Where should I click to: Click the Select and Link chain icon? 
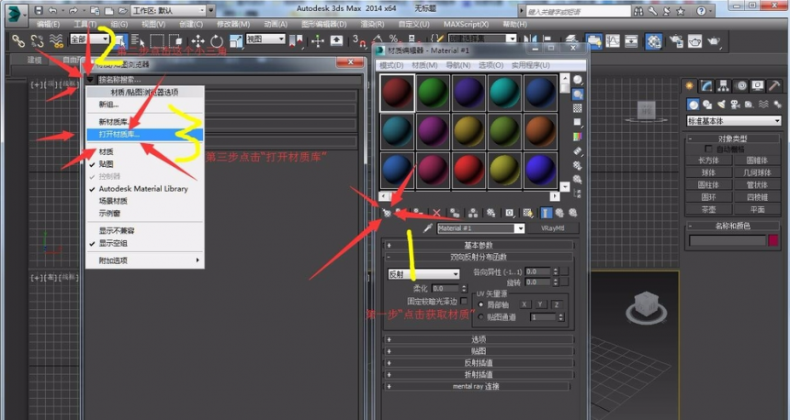[18, 40]
